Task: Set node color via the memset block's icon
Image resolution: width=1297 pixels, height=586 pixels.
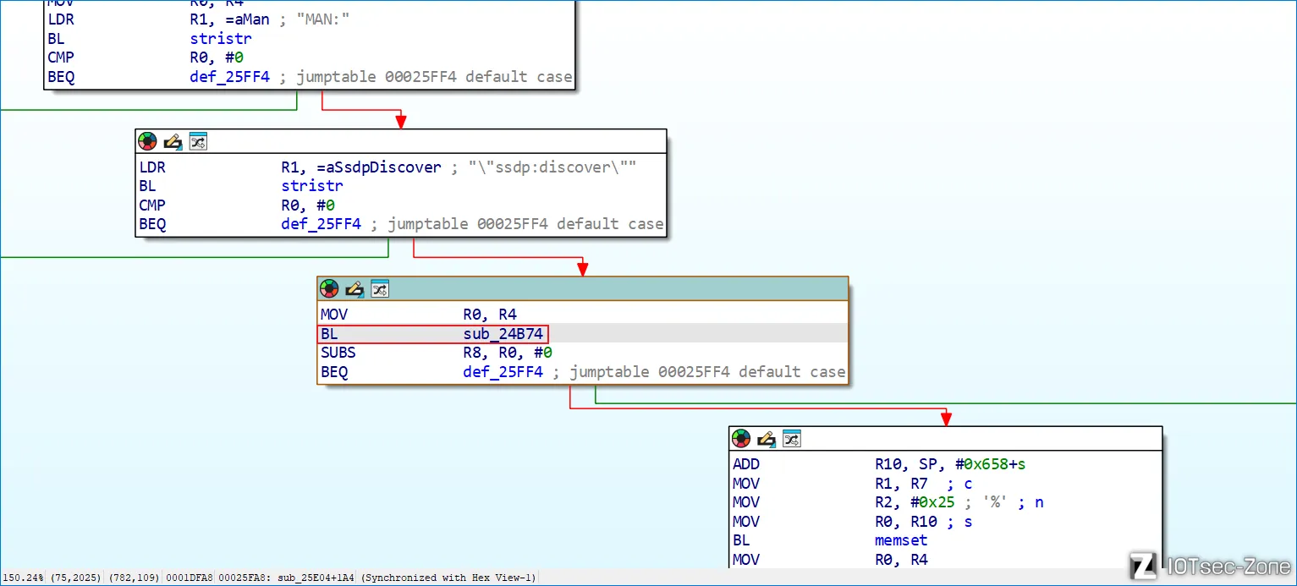Action: 741,438
